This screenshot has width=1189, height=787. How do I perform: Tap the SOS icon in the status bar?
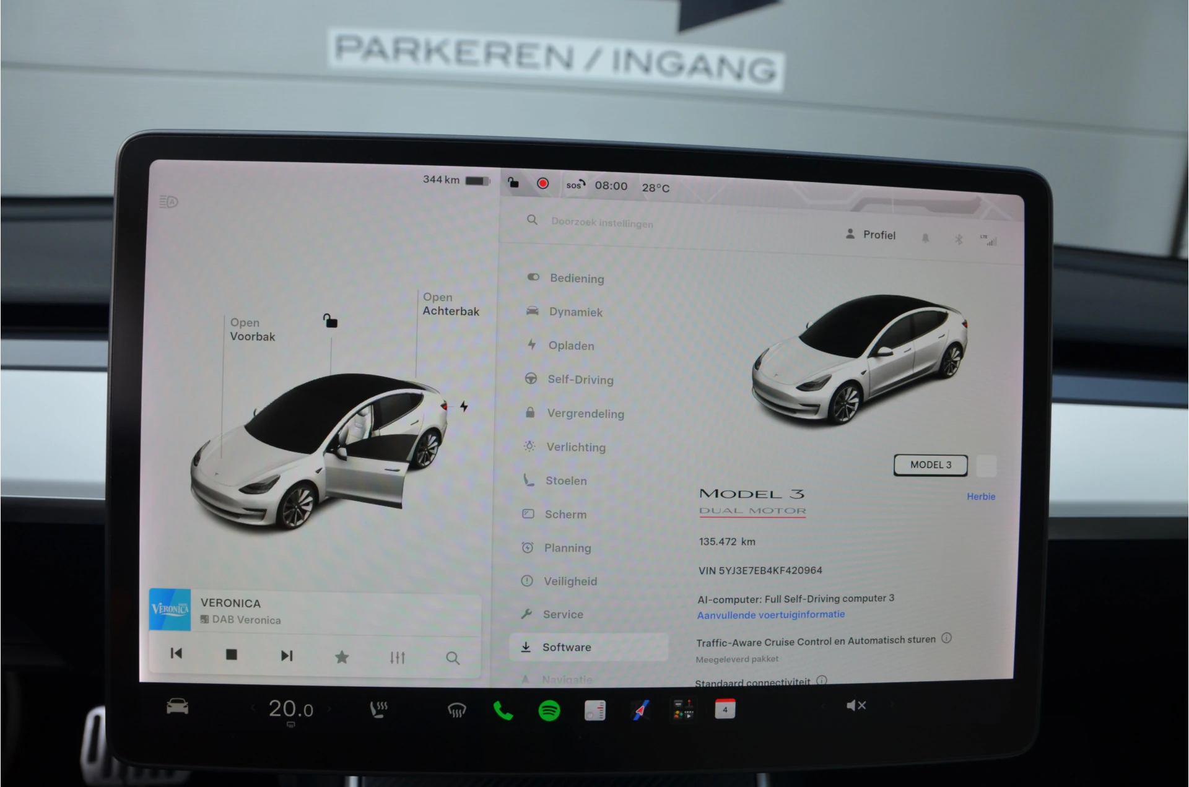tap(575, 185)
